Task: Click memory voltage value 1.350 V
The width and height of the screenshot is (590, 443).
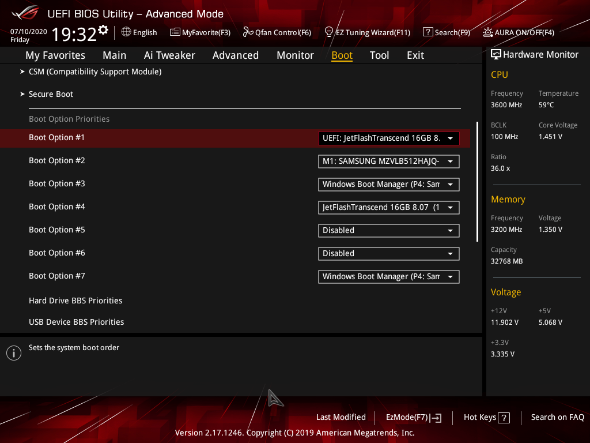Action: coord(550,230)
